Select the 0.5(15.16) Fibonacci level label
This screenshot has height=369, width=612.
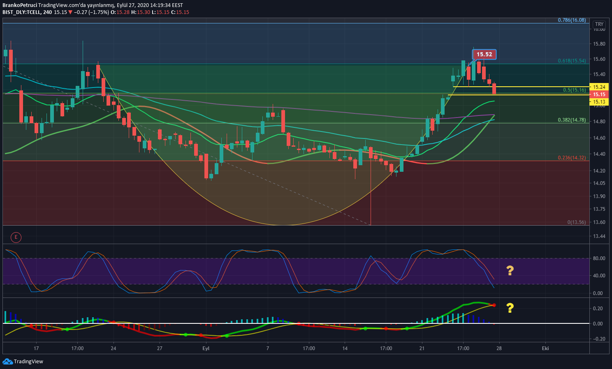pyautogui.click(x=574, y=90)
